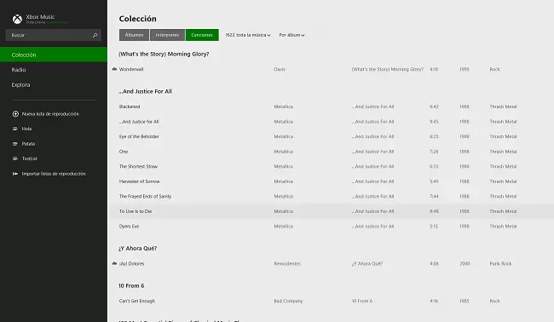Image resolution: width=554 pixels, height=322 pixels.
Task: Open the 10 From 6 album header
Action: [x=131, y=285]
